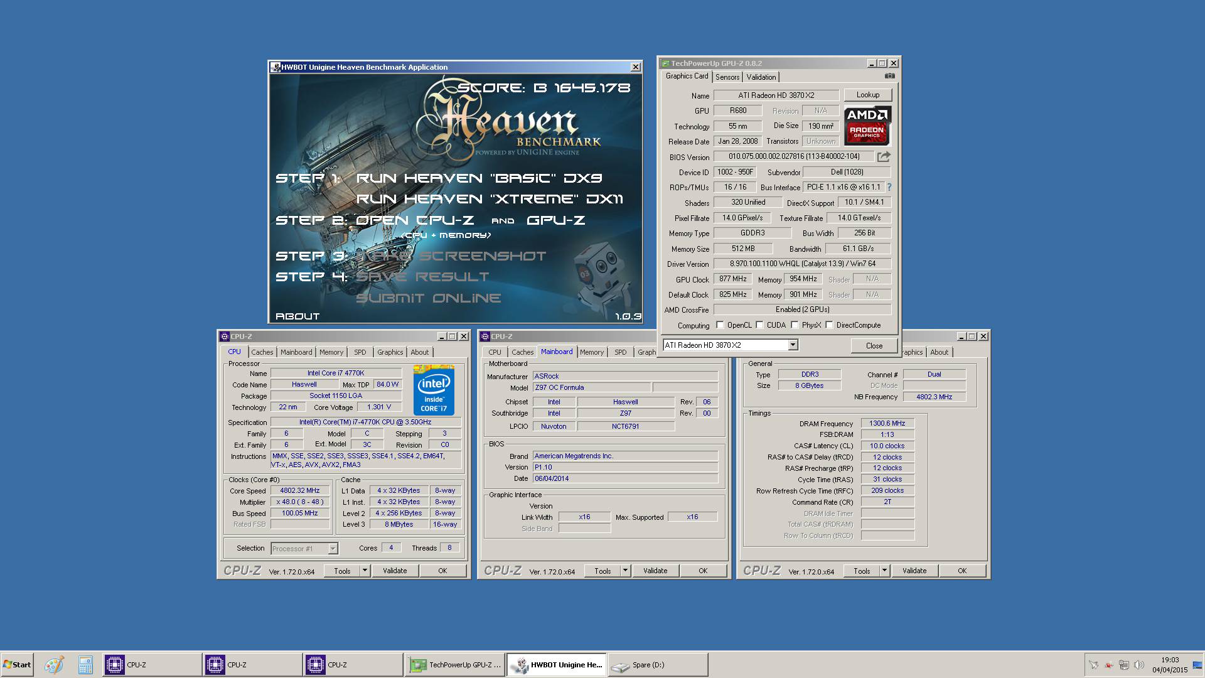This screenshot has width=1205, height=678.
Task: Open the Processor #1 selection dropdown
Action: pyautogui.click(x=333, y=549)
